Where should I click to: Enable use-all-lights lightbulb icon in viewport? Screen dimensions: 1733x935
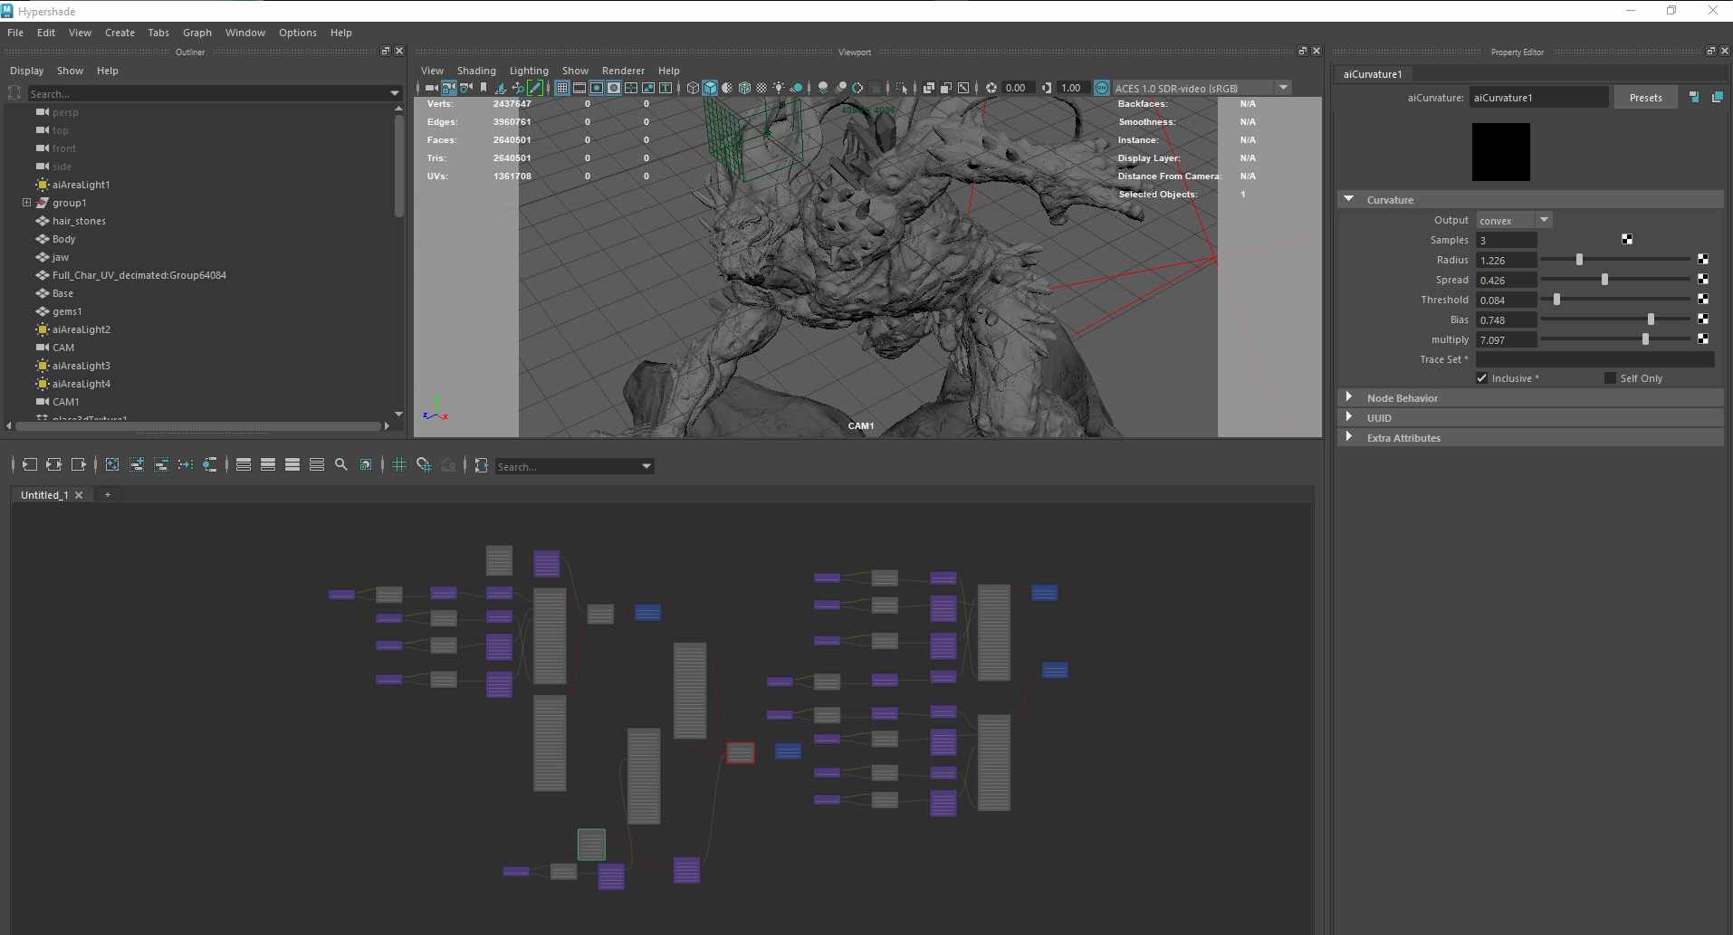pos(778,88)
